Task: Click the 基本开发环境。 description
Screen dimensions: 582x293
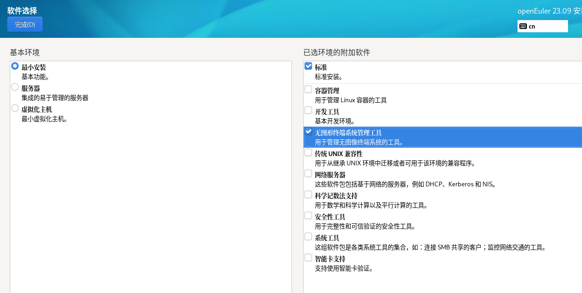Action: (x=335, y=121)
